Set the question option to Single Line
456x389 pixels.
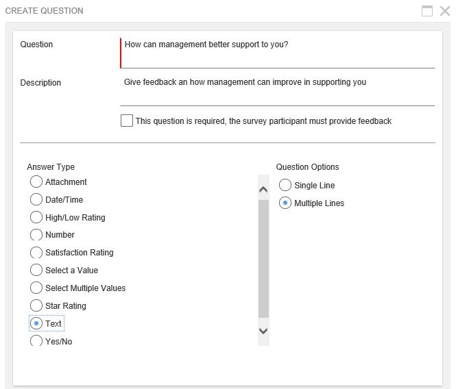pos(285,186)
